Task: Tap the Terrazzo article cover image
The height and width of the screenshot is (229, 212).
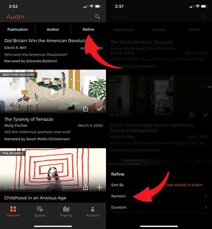Action: pos(53,91)
